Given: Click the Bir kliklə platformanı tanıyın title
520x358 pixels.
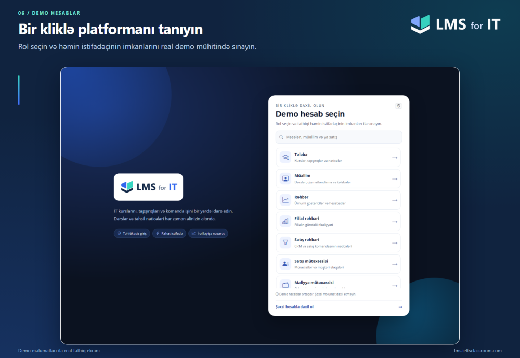Looking at the screenshot, I should click(110, 29).
